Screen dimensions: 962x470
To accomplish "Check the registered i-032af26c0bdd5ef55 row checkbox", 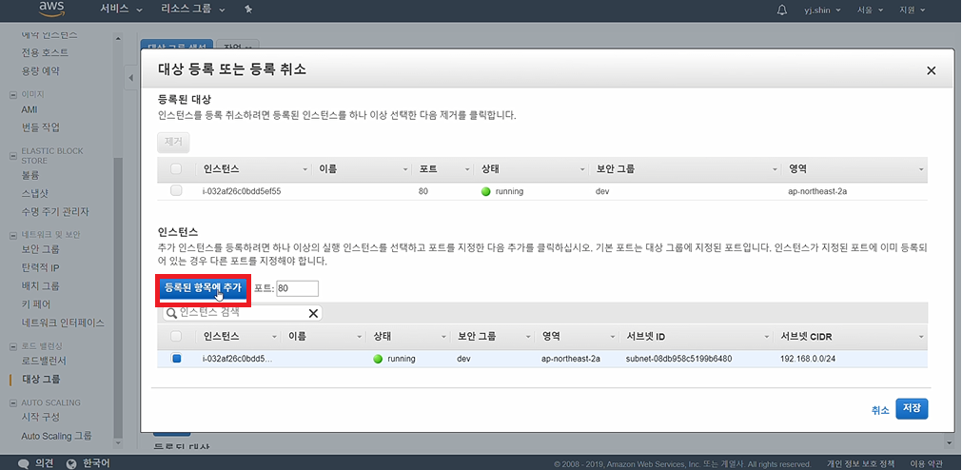I will point(176,191).
